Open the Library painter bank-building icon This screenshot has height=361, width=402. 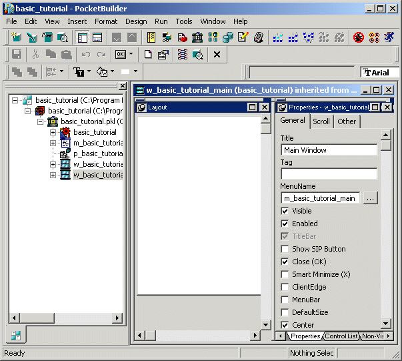[197, 37]
